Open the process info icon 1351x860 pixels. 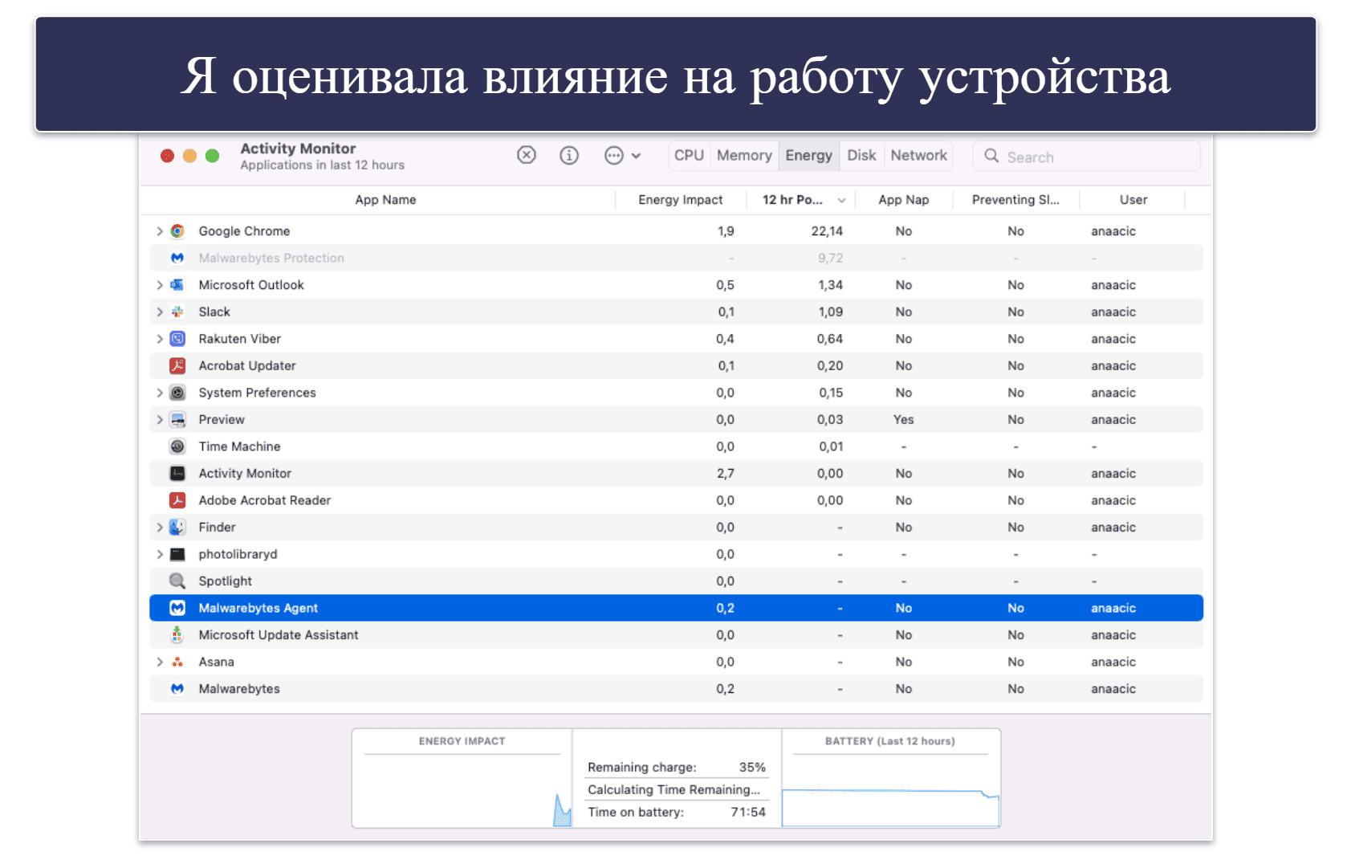click(569, 155)
